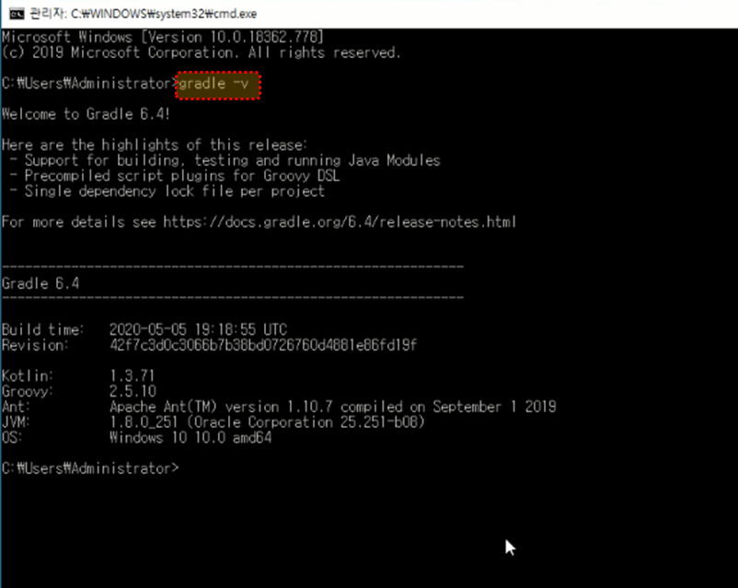
Task: Click the '(c) 2019 Microsoft Corporation' copyright line
Action: pyautogui.click(x=201, y=52)
